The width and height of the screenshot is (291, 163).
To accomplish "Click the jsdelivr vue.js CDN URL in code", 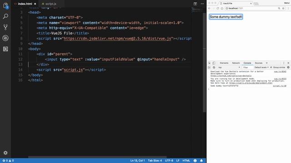I will (x=117, y=38).
